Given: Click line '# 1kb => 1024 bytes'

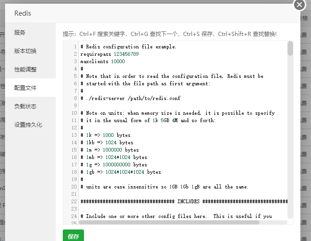Looking at the screenshot, I should (x=107, y=142).
